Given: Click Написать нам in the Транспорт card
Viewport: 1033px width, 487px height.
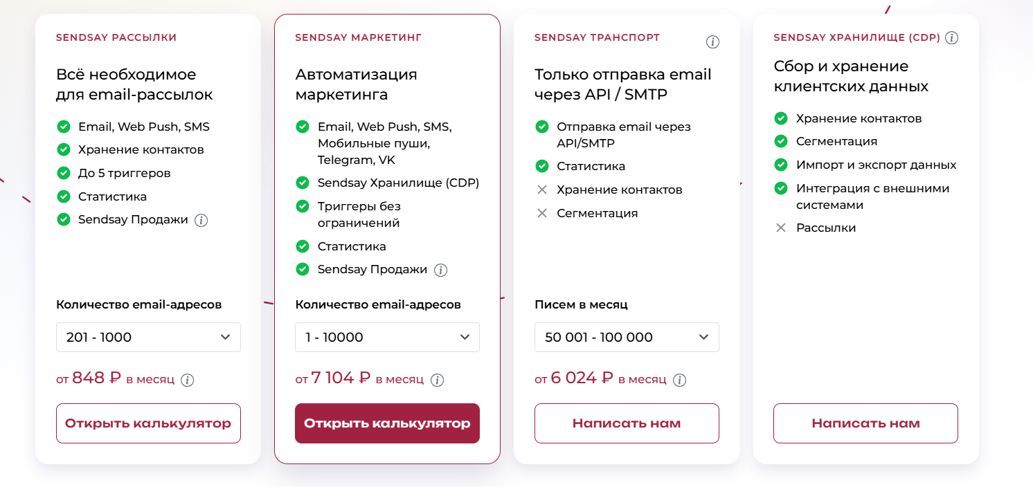Looking at the screenshot, I should pos(627,423).
